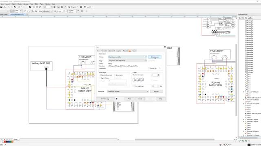
Task: Click the Save As button
Action: pos(157,91)
